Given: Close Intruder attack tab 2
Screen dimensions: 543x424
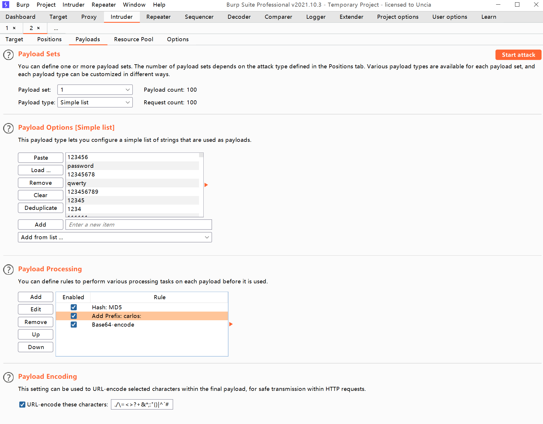Looking at the screenshot, I should tap(38, 28).
